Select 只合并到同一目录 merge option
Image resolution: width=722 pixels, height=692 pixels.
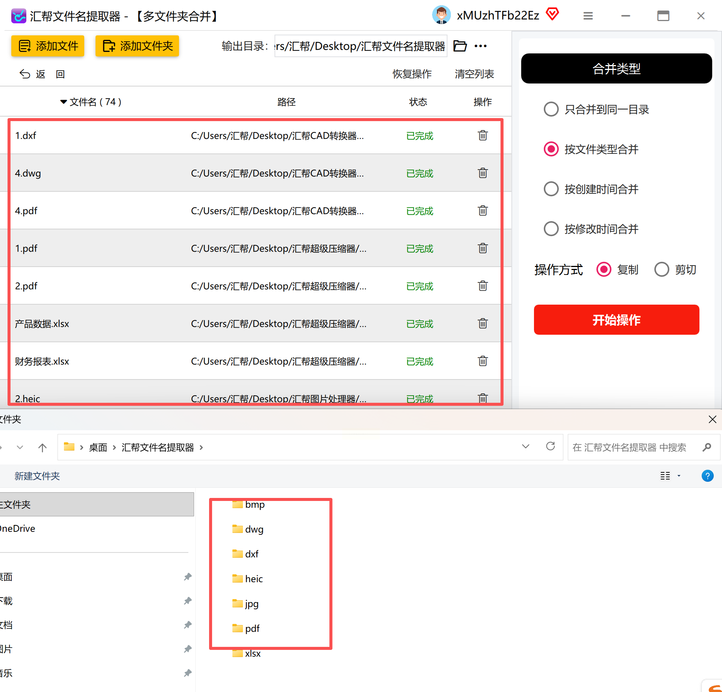point(551,109)
